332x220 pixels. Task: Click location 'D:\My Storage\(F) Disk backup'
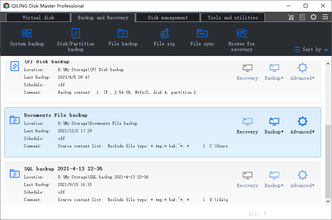click(91, 70)
